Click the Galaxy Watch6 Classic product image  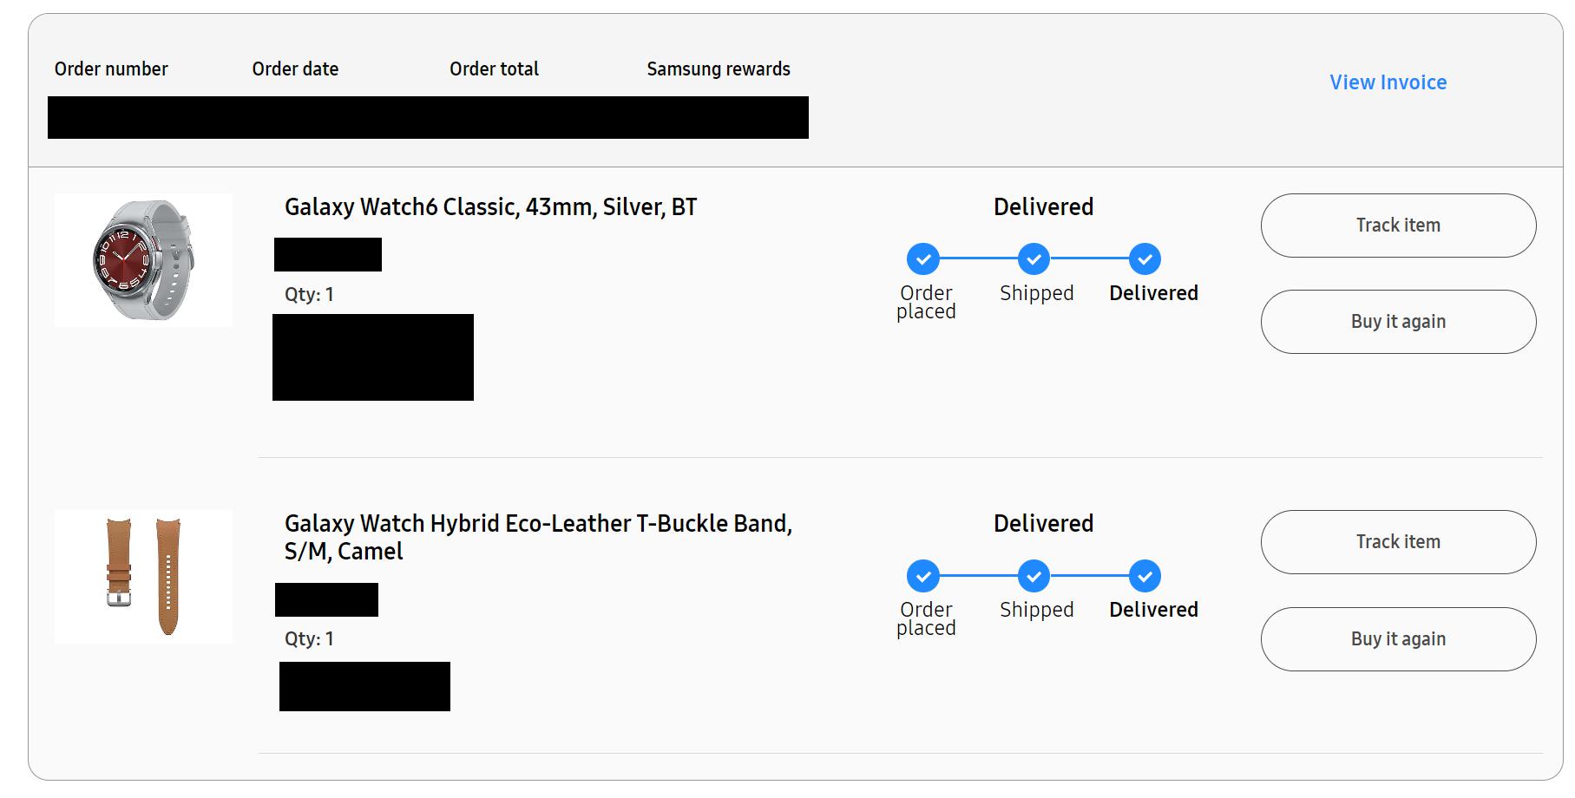click(x=143, y=260)
